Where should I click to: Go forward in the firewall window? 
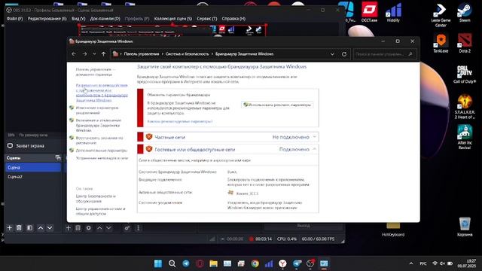pyautogui.click(x=84, y=54)
